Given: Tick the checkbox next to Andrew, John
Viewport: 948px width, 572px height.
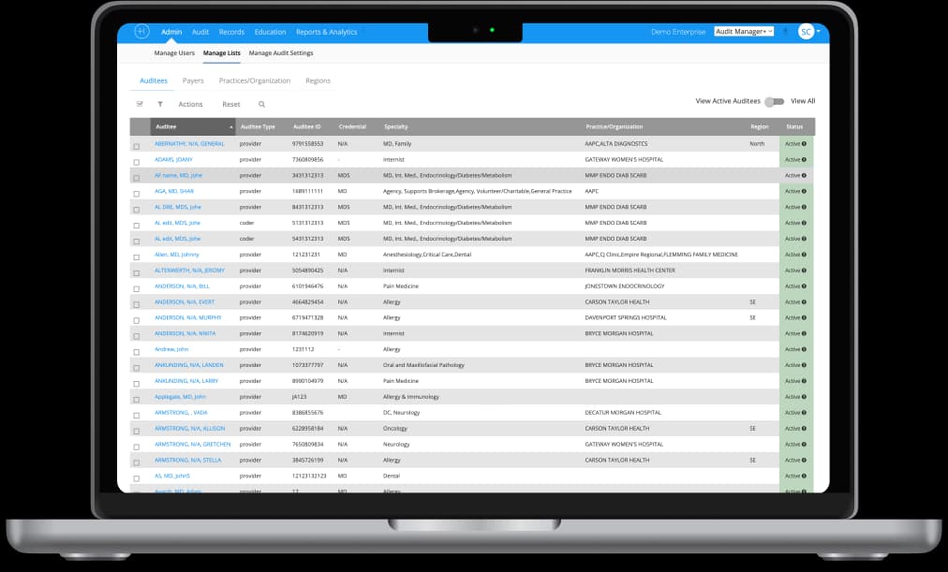Looking at the screenshot, I should pyautogui.click(x=137, y=350).
